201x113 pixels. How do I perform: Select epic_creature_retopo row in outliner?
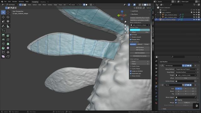[x=177, y=19]
